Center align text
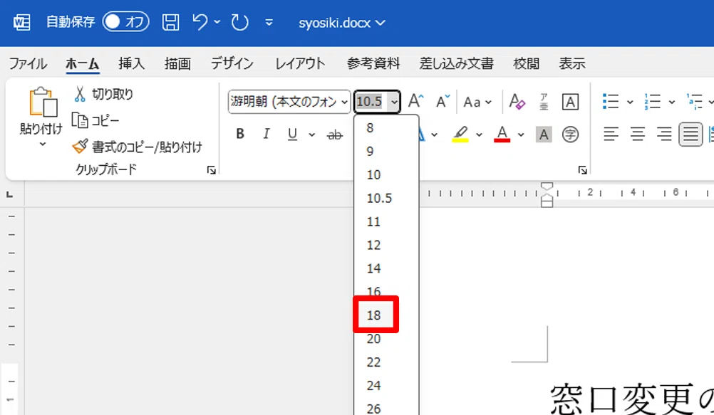This screenshot has height=415, width=714. [638, 135]
